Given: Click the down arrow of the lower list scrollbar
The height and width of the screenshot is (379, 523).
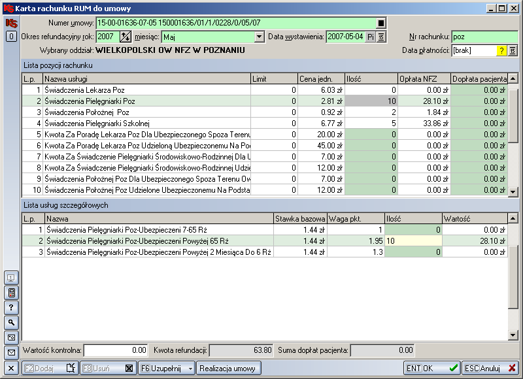Looking at the screenshot, I should (513, 335).
